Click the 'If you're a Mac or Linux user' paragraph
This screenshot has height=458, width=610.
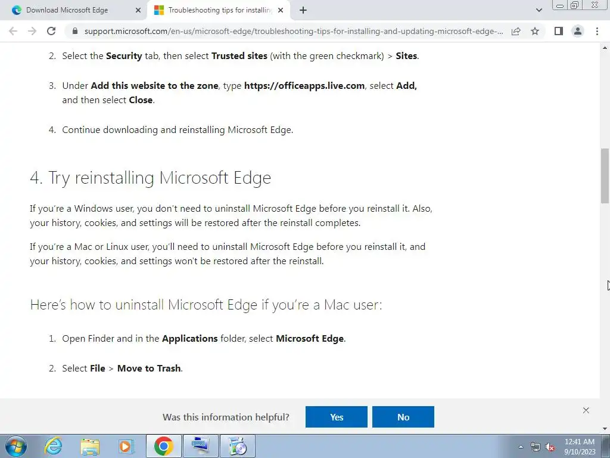[228, 253]
